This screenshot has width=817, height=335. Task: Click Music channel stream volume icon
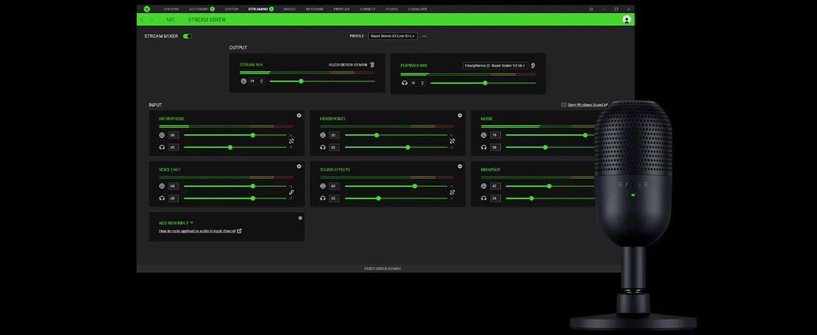click(x=483, y=135)
